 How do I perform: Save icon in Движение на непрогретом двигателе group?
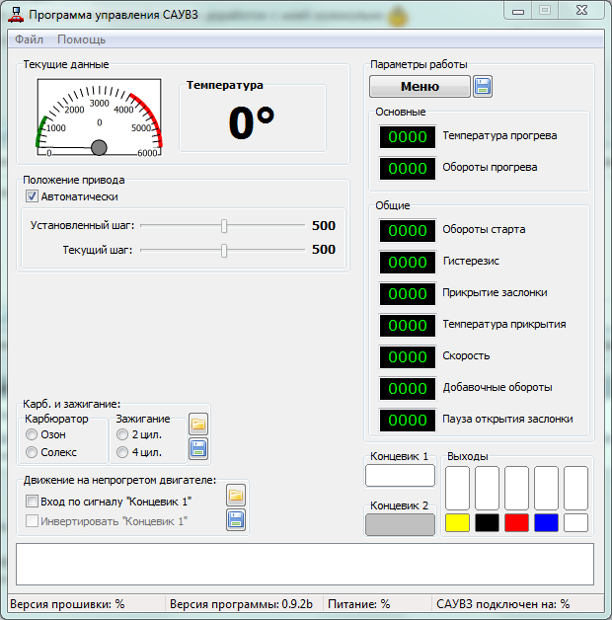(236, 519)
